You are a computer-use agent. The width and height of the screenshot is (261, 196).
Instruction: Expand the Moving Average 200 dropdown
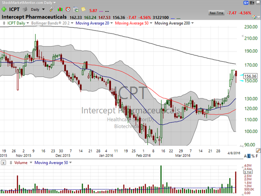(192, 23)
